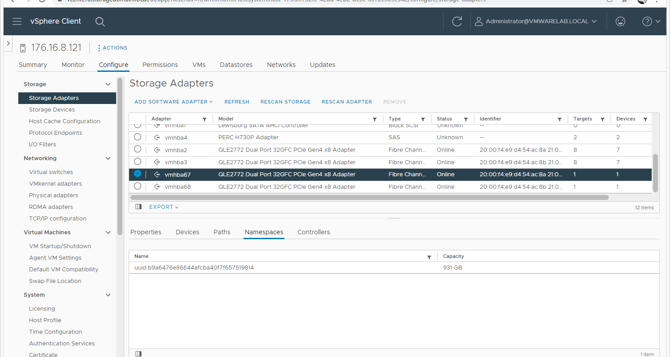Collapse the Networking section
670x357 pixels.
pos(108,158)
